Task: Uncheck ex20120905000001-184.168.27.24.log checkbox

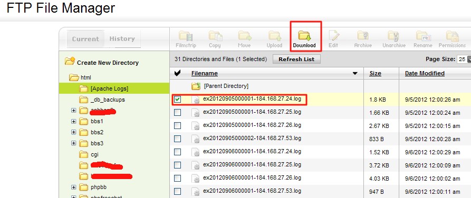Action: coord(178,100)
